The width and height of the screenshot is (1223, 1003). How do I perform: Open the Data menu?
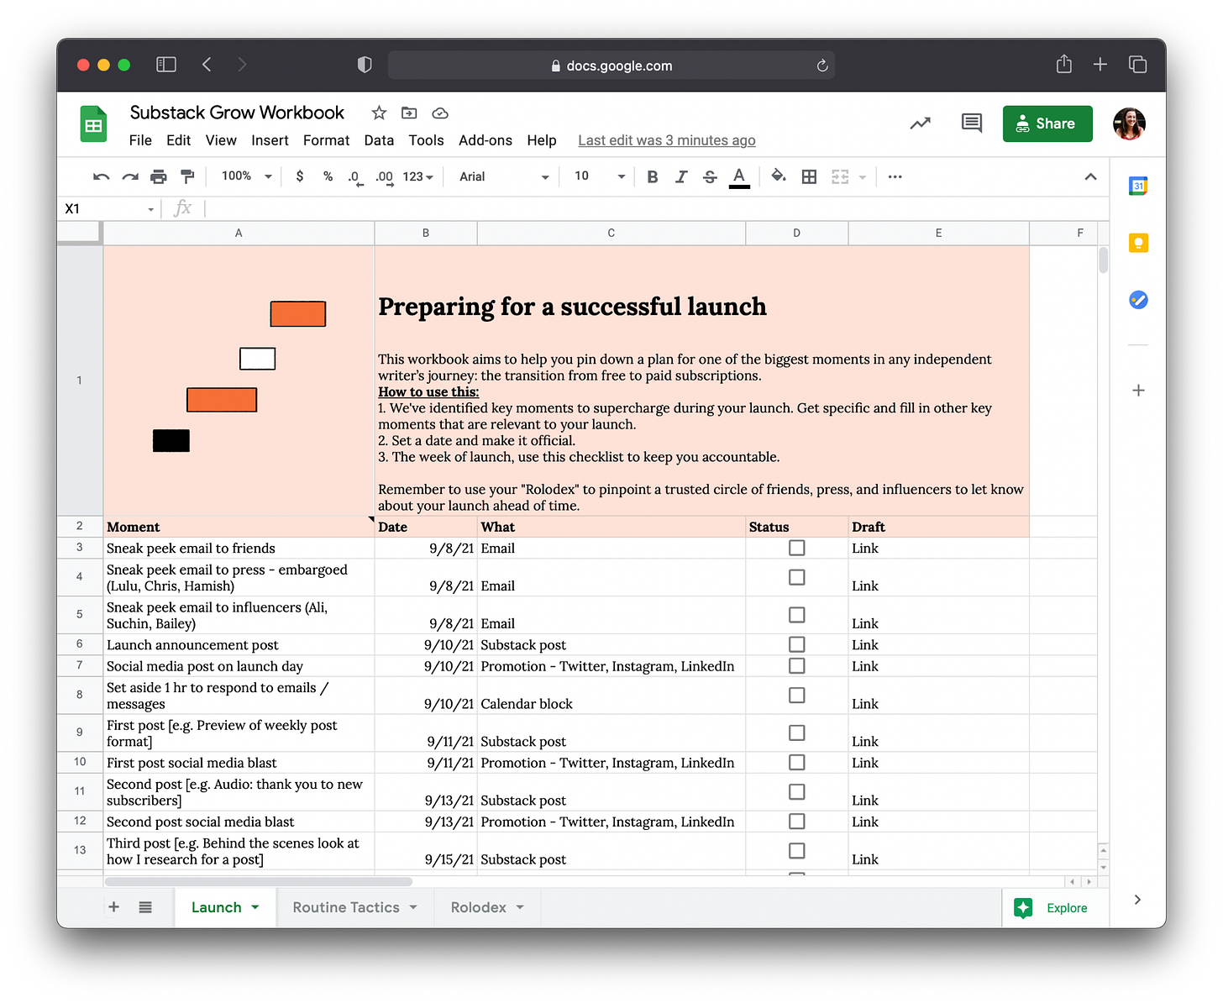[379, 140]
